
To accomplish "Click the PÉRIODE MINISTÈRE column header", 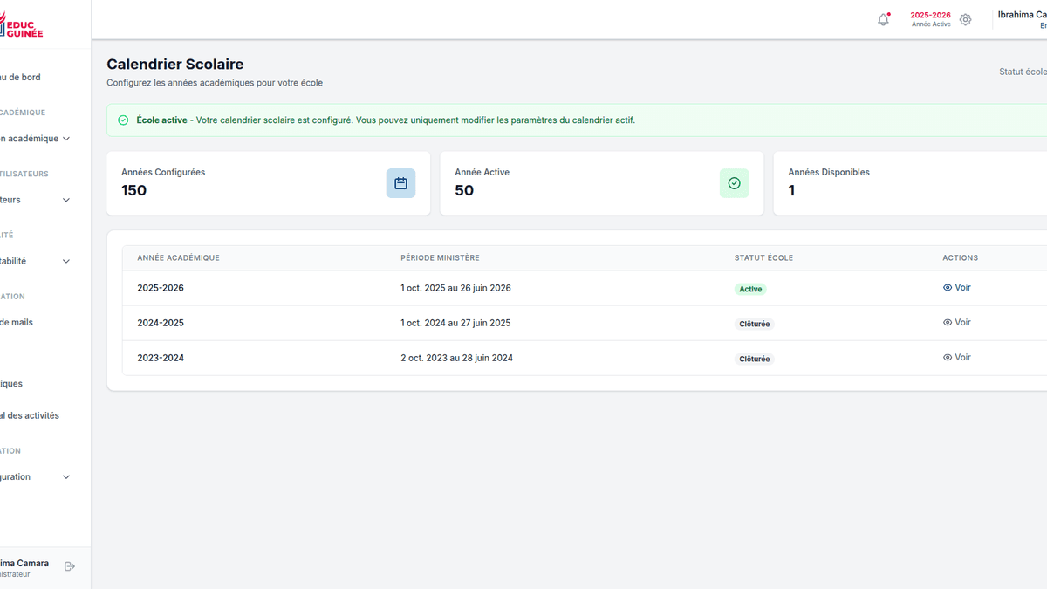I will (x=440, y=258).
